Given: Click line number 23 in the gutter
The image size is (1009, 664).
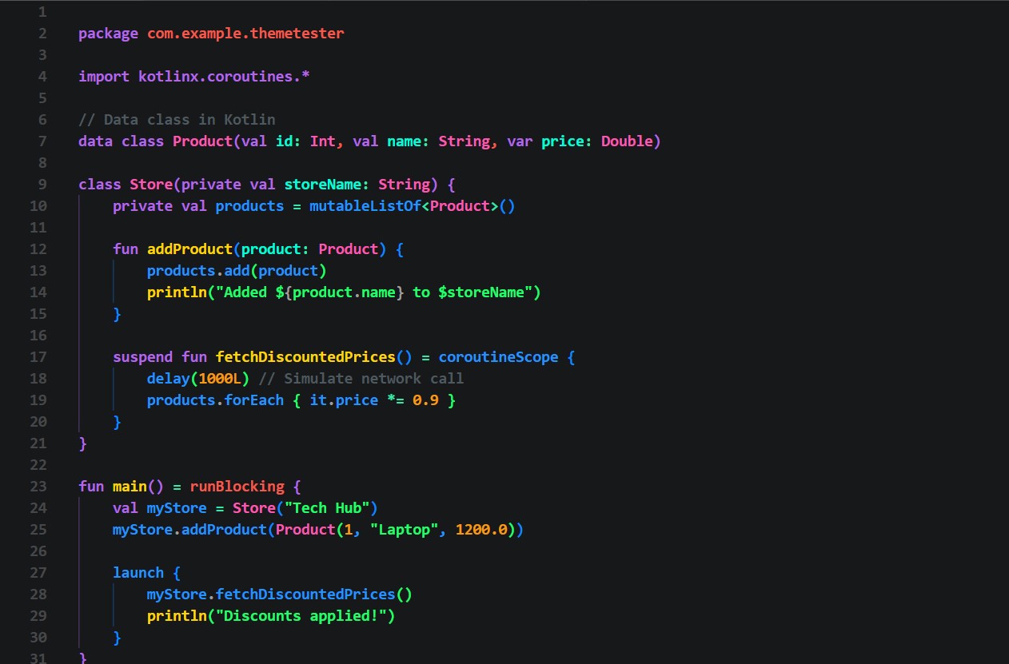Looking at the screenshot, I should tap(38, 487).
